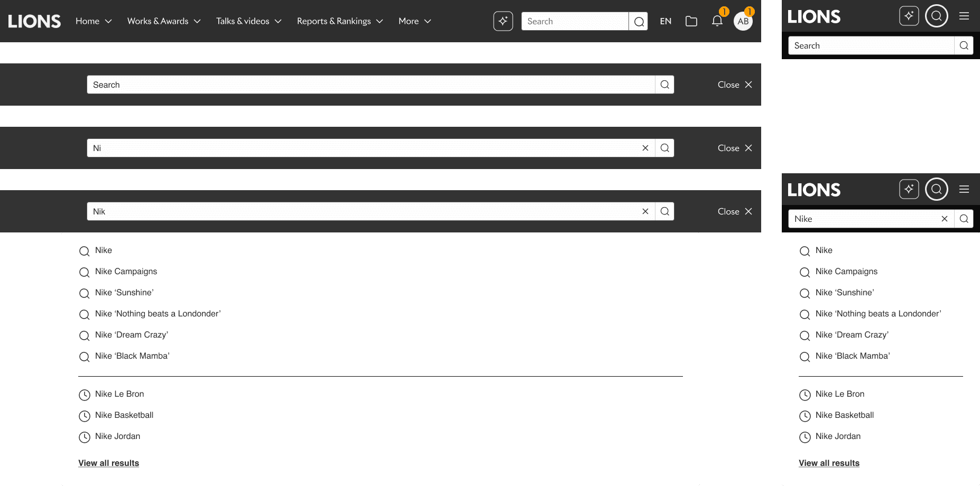The height and width of the screenshot is (486, 980).
Task: Clear the 'Ni' search text
Action: click(x=645, y=148)
